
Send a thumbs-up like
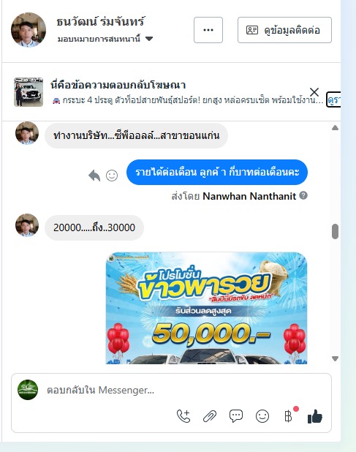315,416
